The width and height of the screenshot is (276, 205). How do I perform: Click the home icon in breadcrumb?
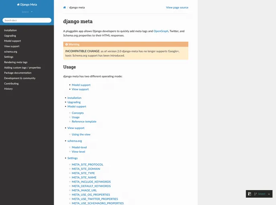[65, 7]
